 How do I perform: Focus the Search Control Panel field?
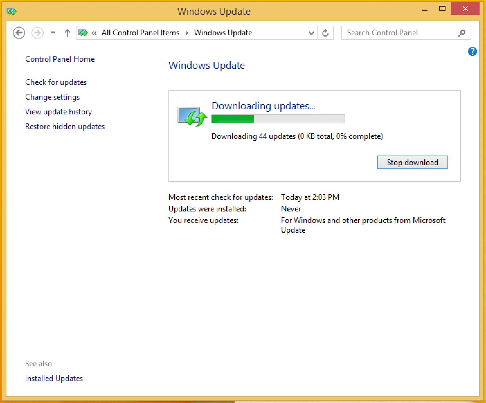(x=399, y=33)
